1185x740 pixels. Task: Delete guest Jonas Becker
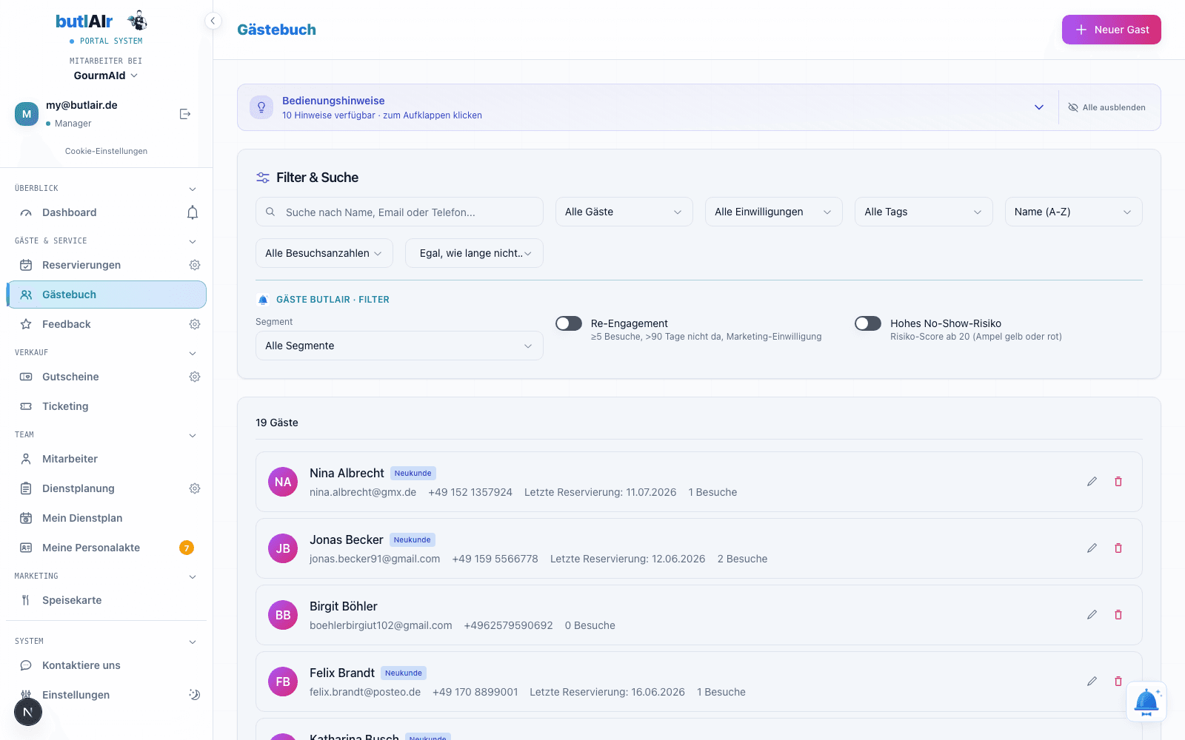pyautogui.click(x=1118, y=548)
